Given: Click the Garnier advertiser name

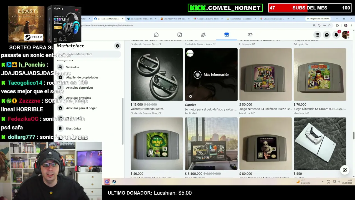Looking at the screenshot, I should pyautogui.click(x=191, y=105).
